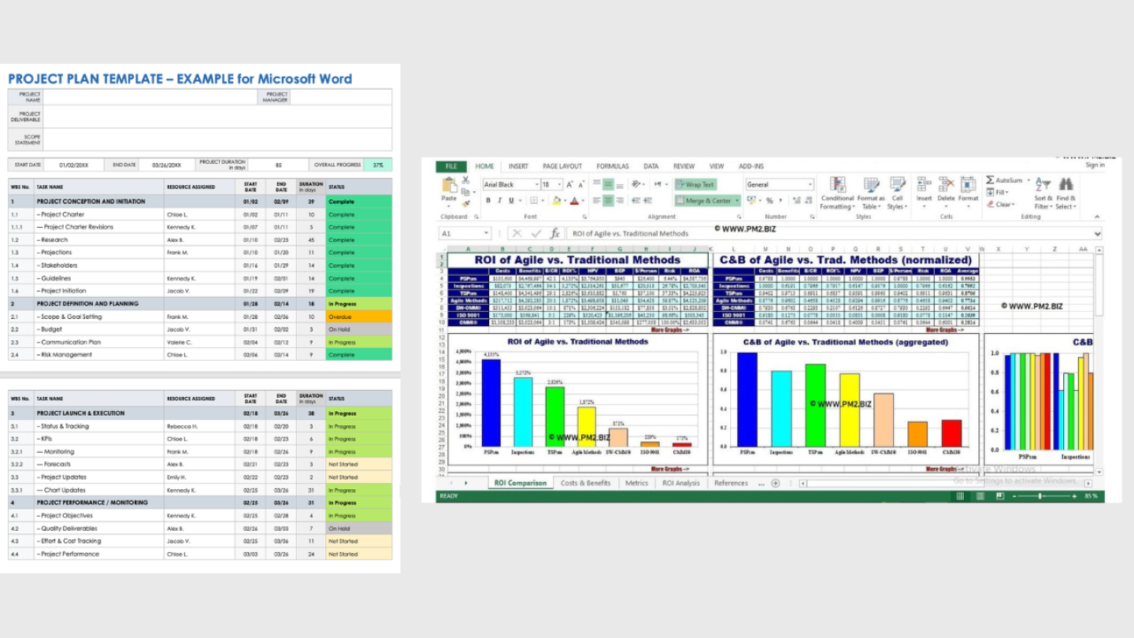Click the Font Color red A swatch

(x=574, y=200)
